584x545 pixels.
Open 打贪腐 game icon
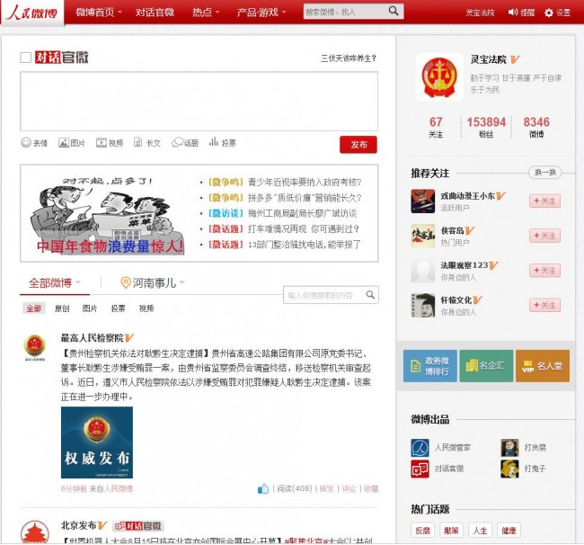(509, 447)
